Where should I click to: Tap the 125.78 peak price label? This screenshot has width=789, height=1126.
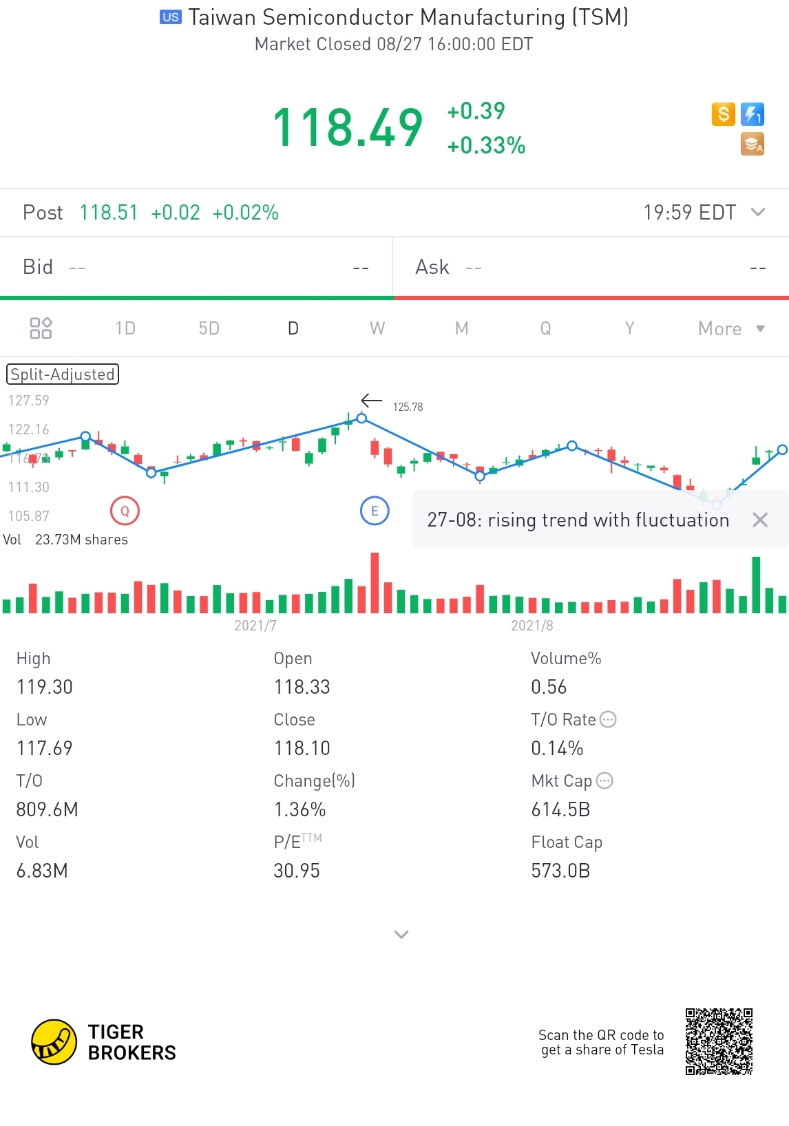[408, 407]
